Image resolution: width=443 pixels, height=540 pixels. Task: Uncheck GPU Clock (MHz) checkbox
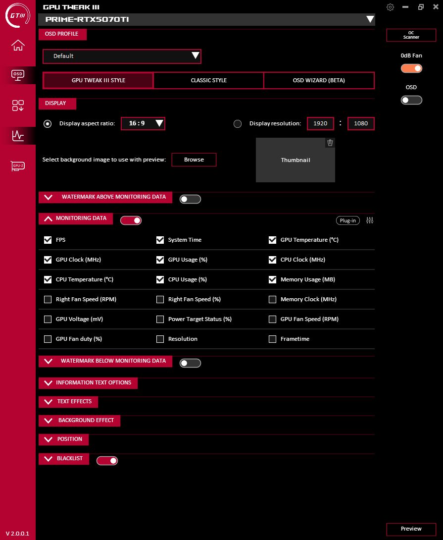pos(48,260)
